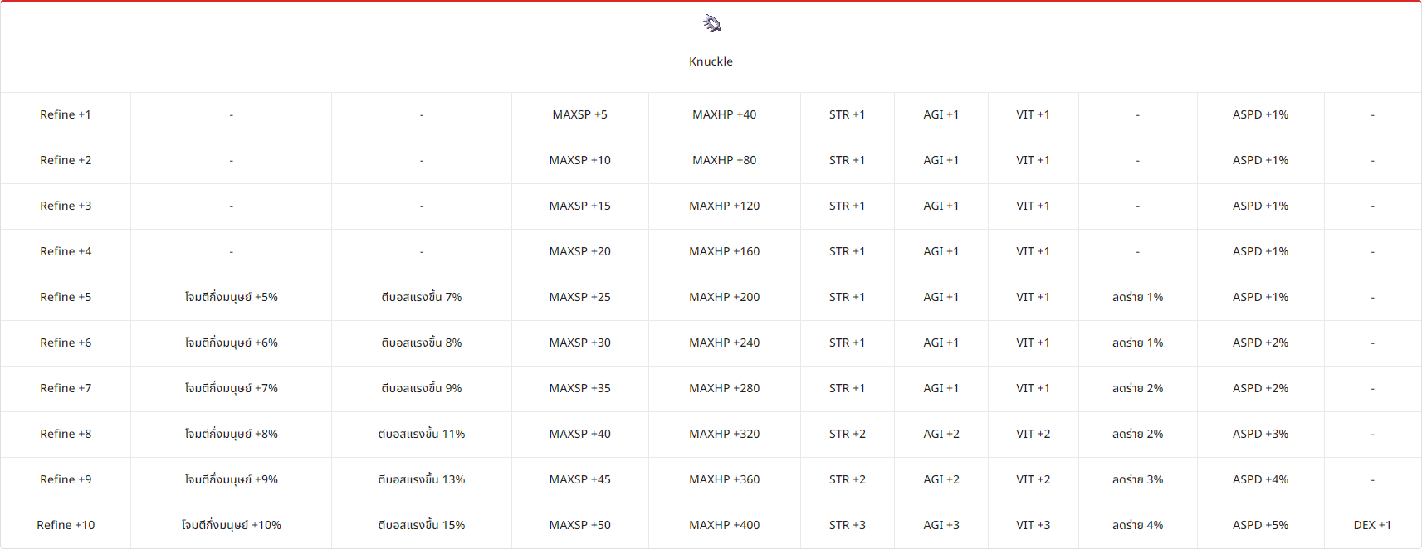The width and height of the screenshot is (1422, 549).
Task: Select the Refine +5 row label
Action: [x=66, y=297]
